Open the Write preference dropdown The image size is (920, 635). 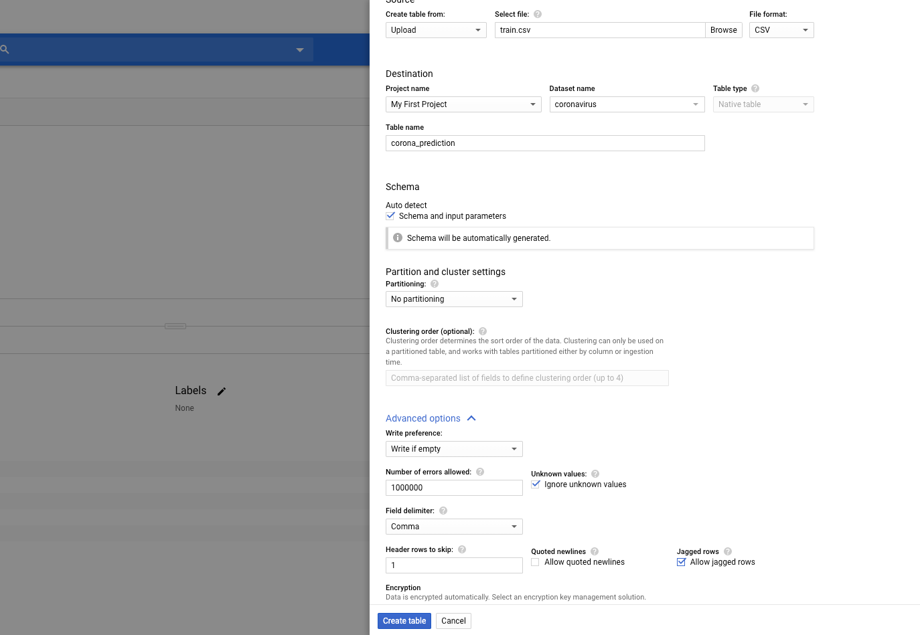tap(454, 449)
